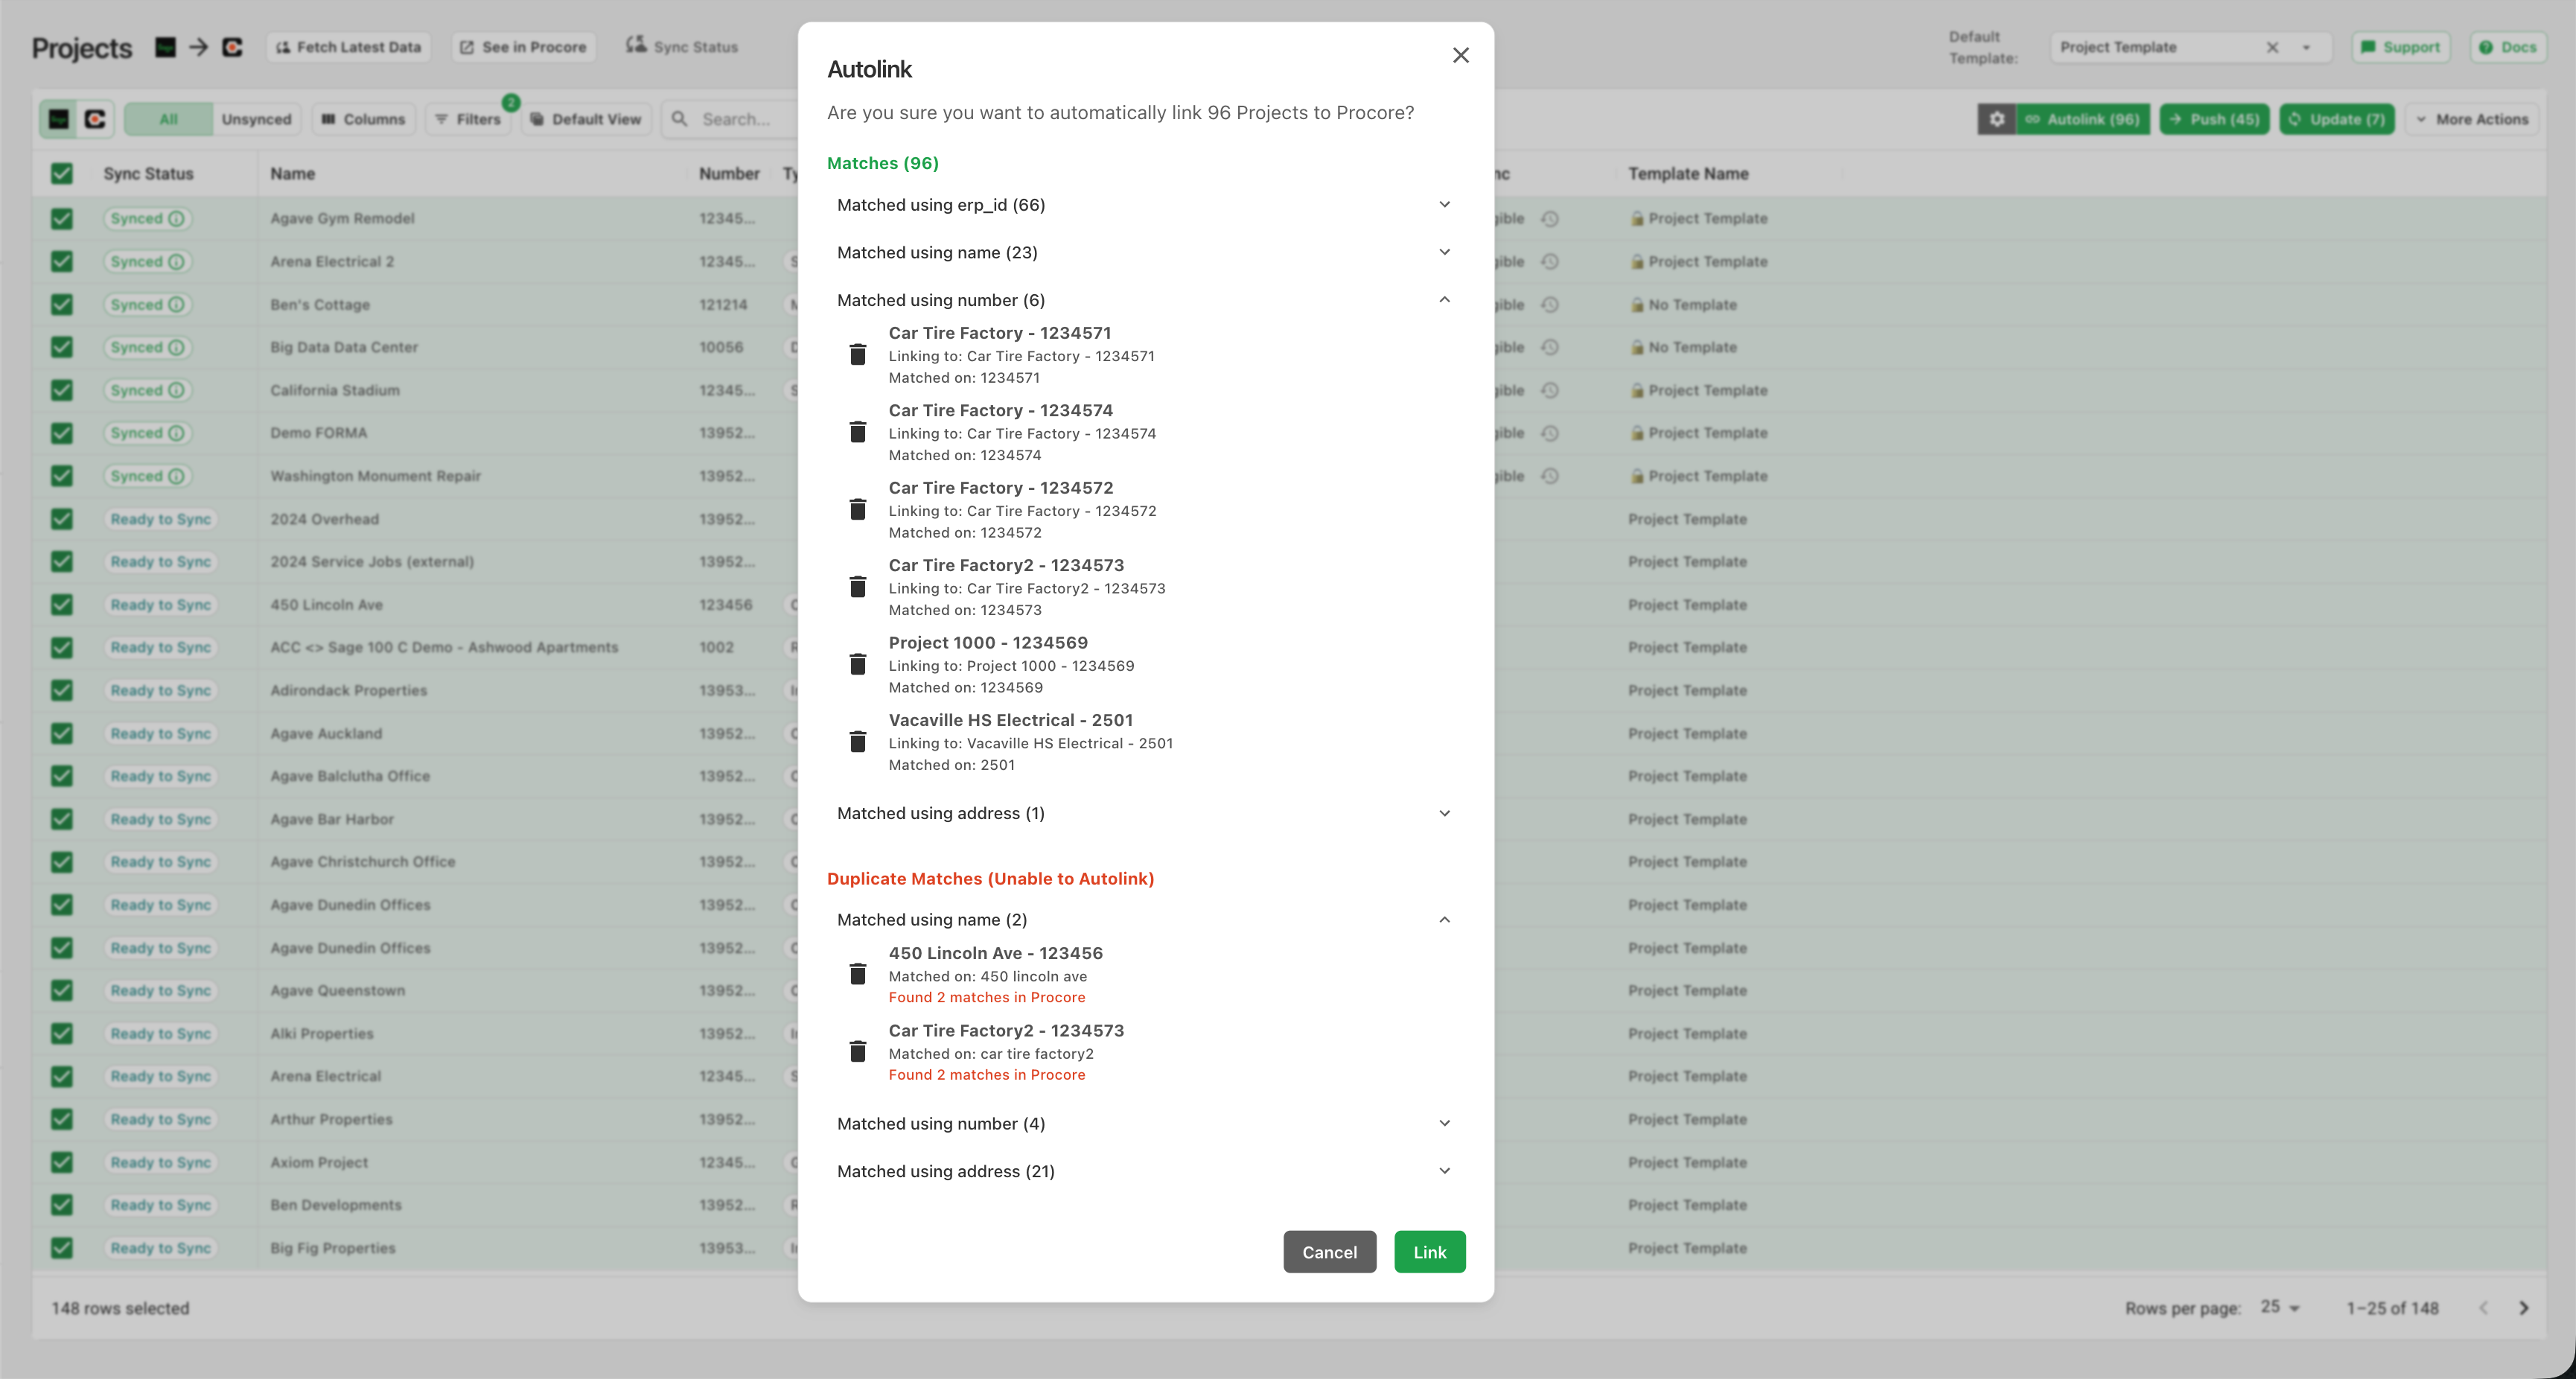This screenshot has width=2576, height=1379.
Task: Click the Autolink settings gear icon
Action: pos(1996,119)
